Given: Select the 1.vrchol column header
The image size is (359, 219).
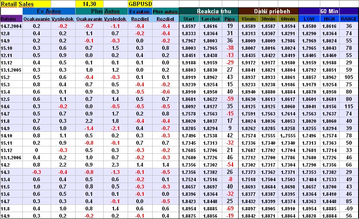Looking at the screenshot, I should coord(210,19).
